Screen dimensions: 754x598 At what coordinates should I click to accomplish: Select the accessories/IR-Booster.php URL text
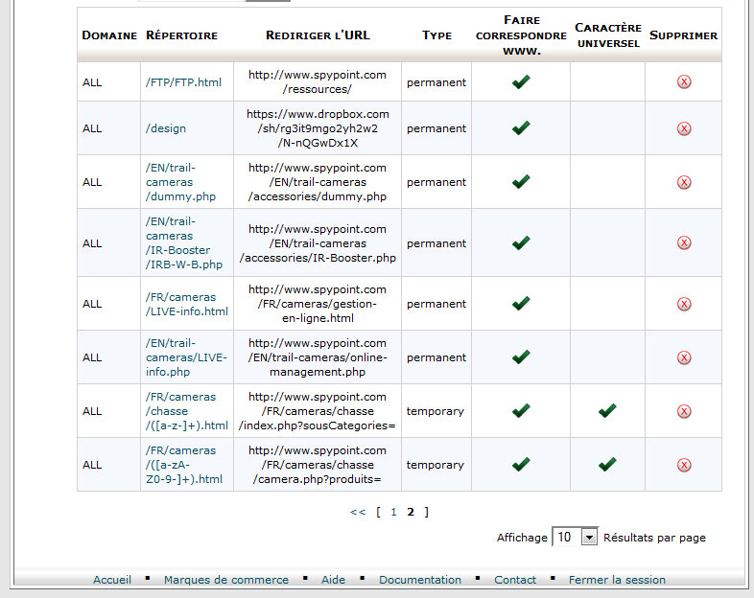tap(318, 243)
